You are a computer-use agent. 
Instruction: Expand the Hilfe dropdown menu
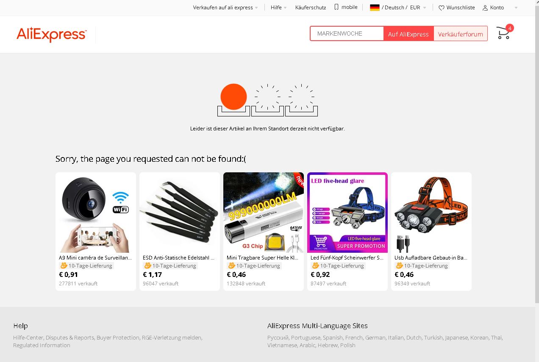tap(285, 8)
